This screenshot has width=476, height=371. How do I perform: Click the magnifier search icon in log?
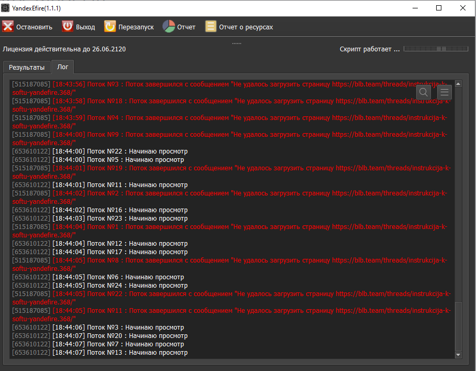point(424,92)
